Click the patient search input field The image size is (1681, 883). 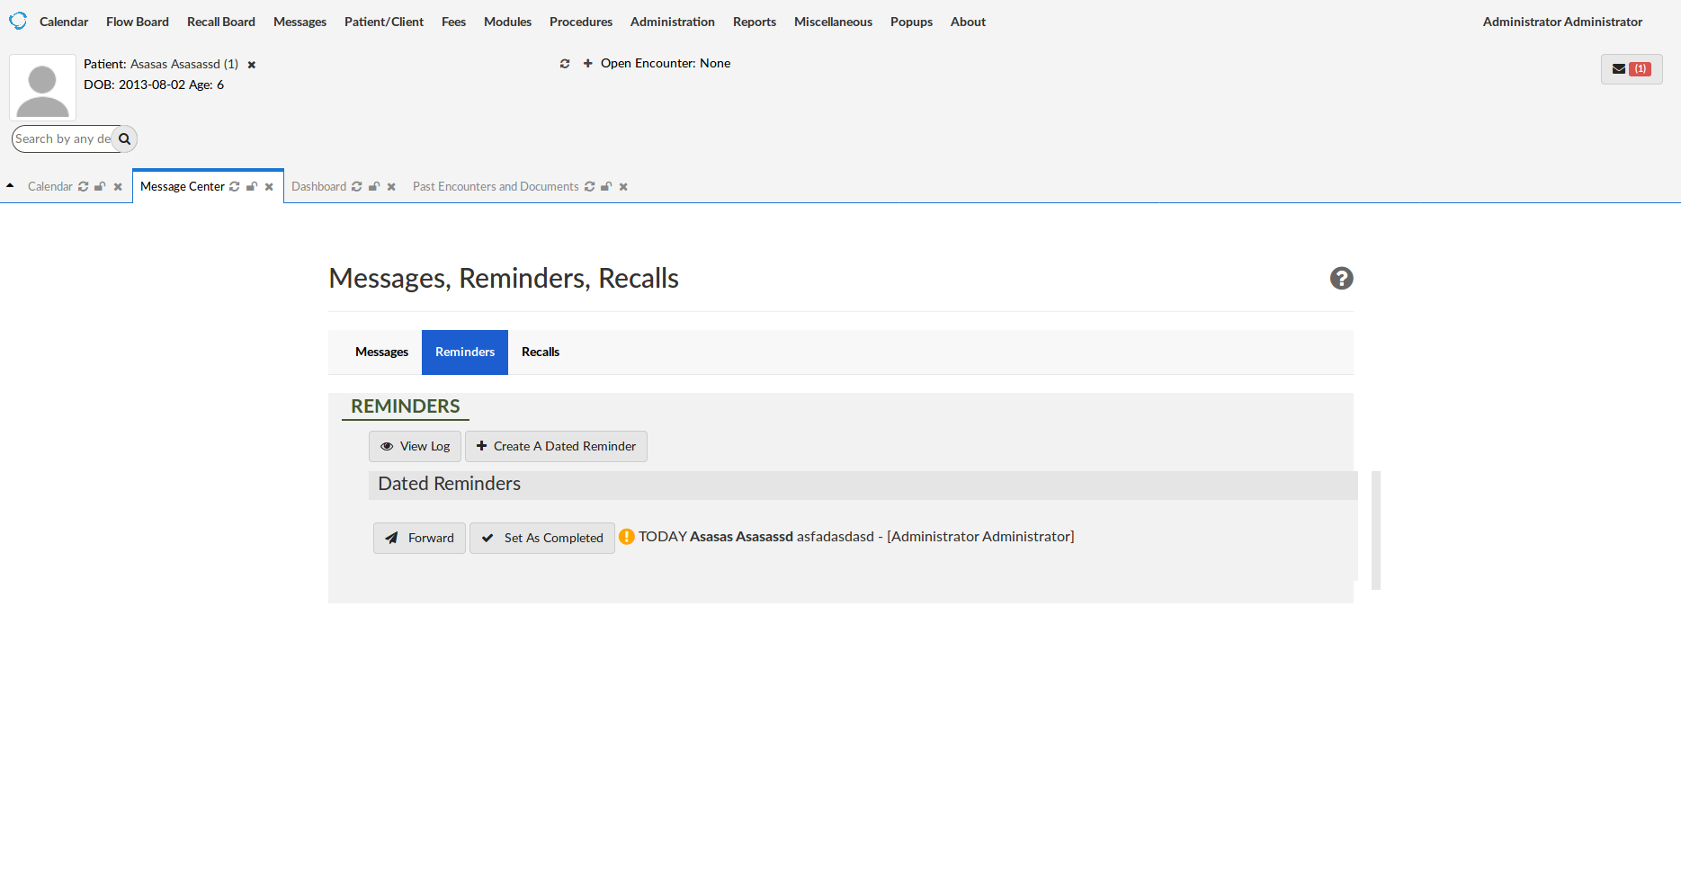tap(63, 138)
